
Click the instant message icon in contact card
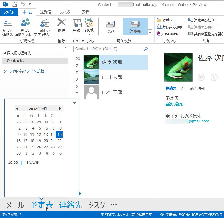(201, 77)
